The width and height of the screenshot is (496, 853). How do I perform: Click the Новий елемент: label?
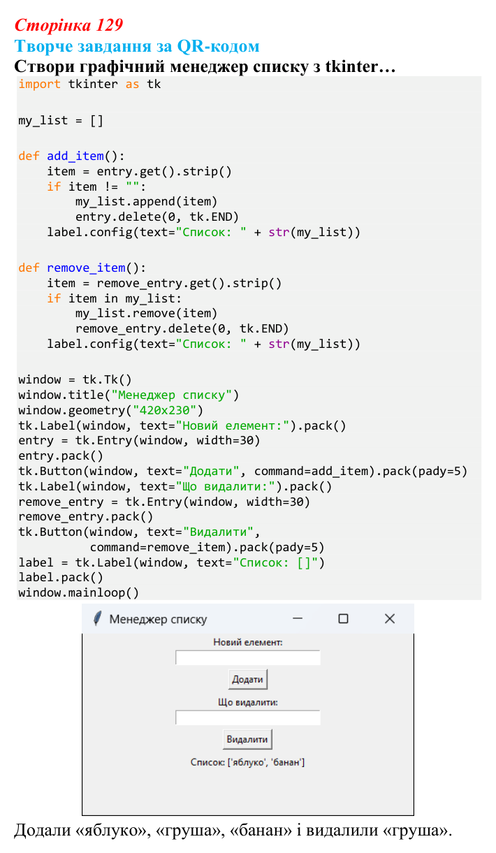tap(248, 643)
